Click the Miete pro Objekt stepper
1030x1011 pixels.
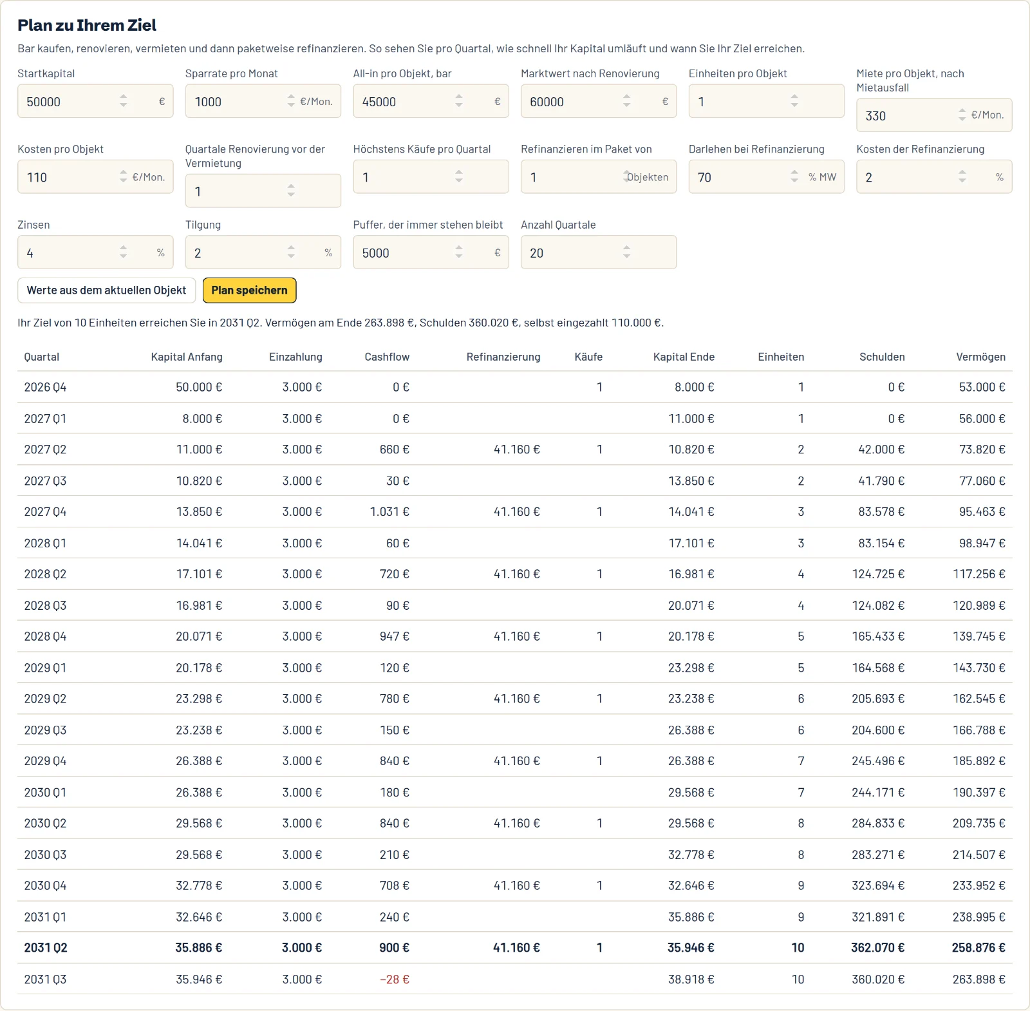click(962, 115)
